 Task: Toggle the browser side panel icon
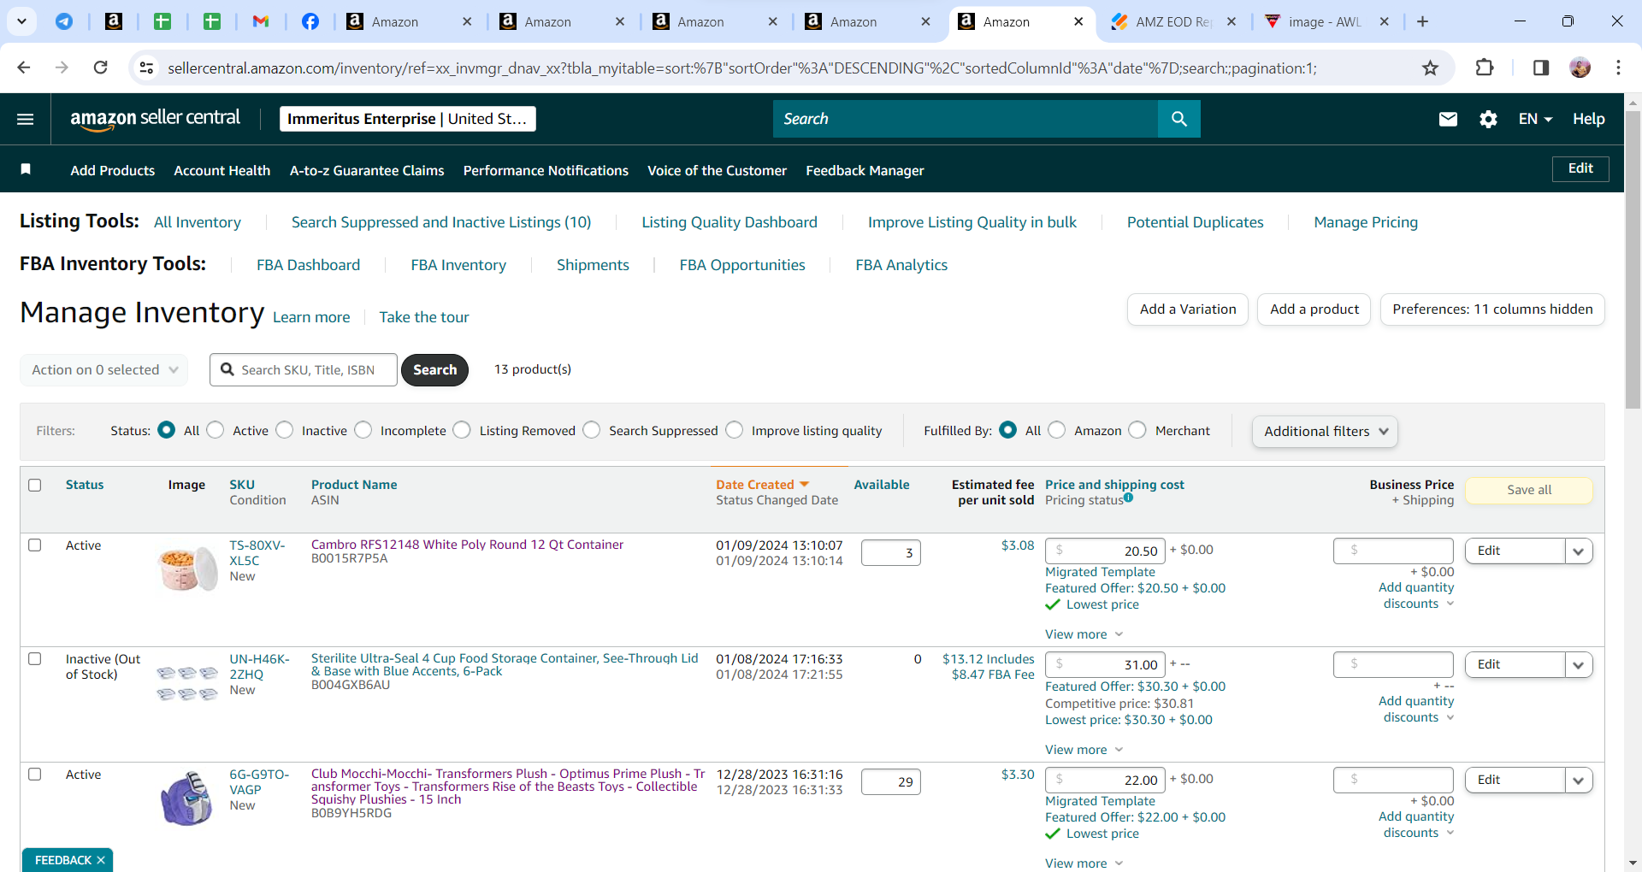[1541, 68]
